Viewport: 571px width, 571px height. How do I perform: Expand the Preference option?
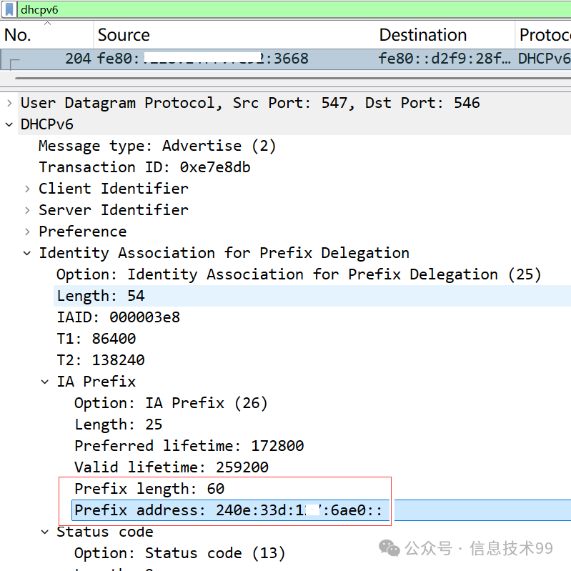coord(27,232)
